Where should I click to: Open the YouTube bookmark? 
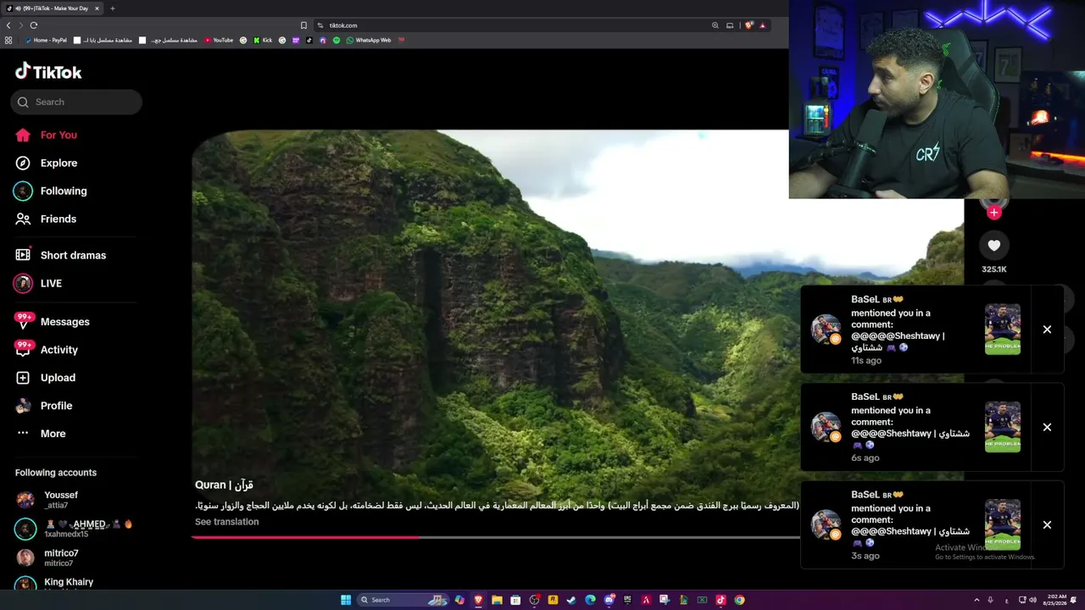(x=219, y=40)
